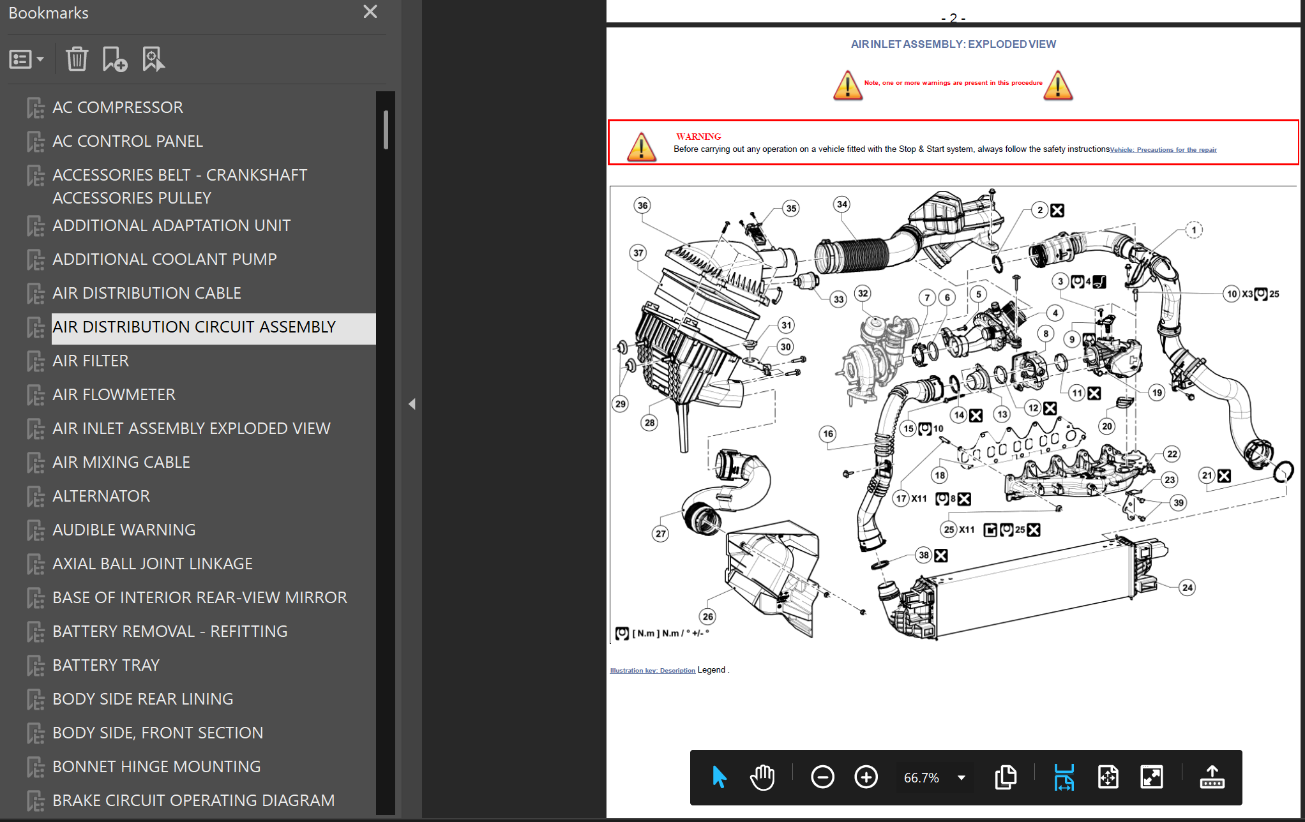1305x822 pixels.
Task: Click the BONNET HINGE MOUNTING bookmark icon
Action: click(36, 767)
